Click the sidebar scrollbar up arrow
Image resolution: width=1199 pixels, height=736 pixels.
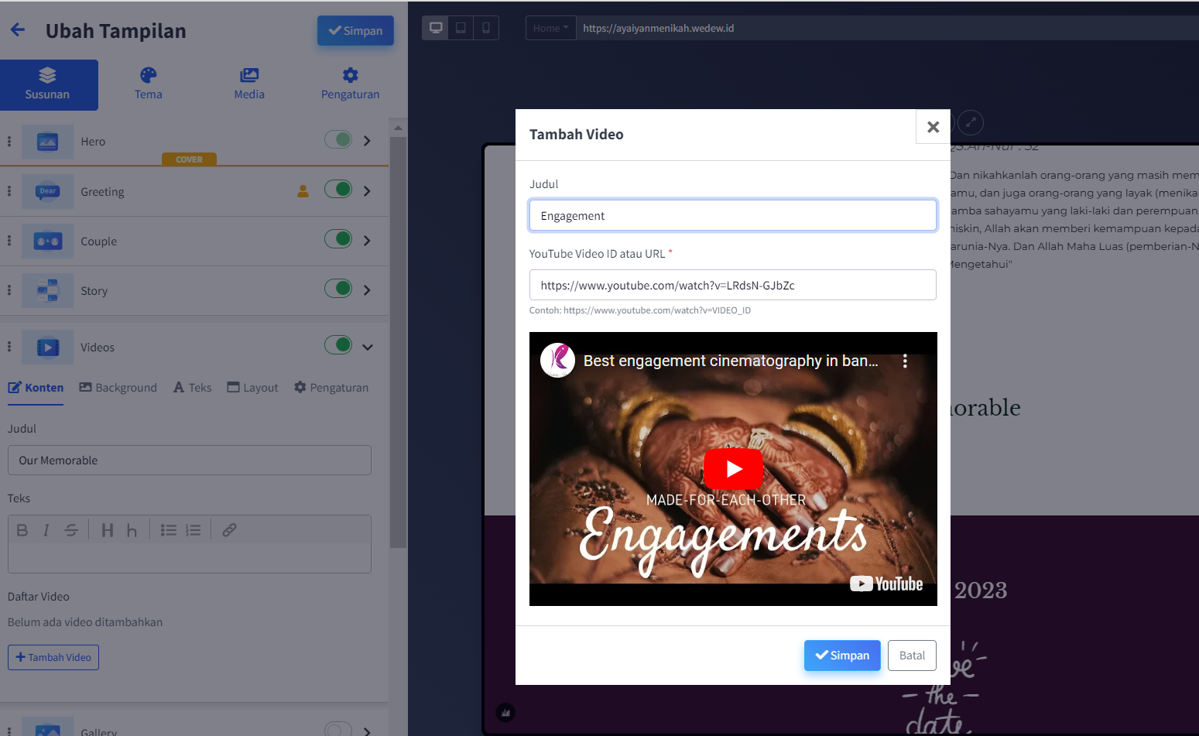[x=398, y=128]
